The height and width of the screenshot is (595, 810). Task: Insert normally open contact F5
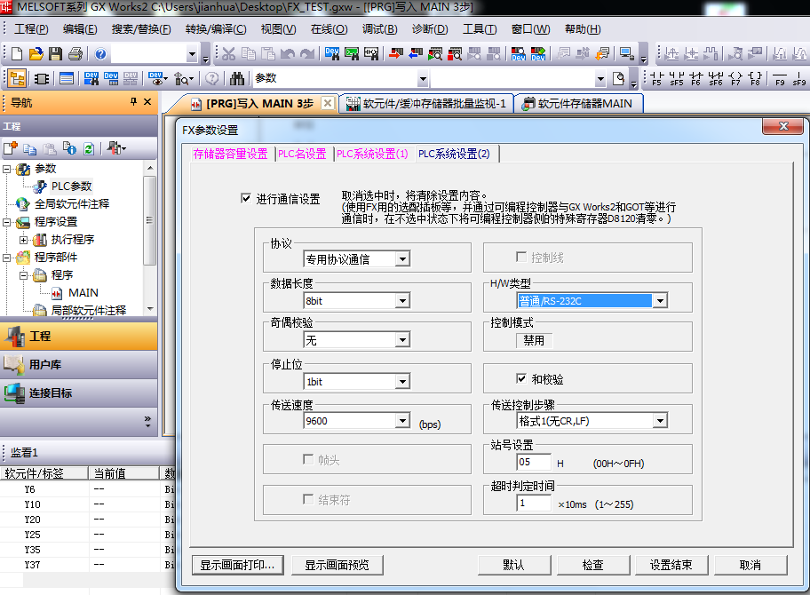[656, 78]
